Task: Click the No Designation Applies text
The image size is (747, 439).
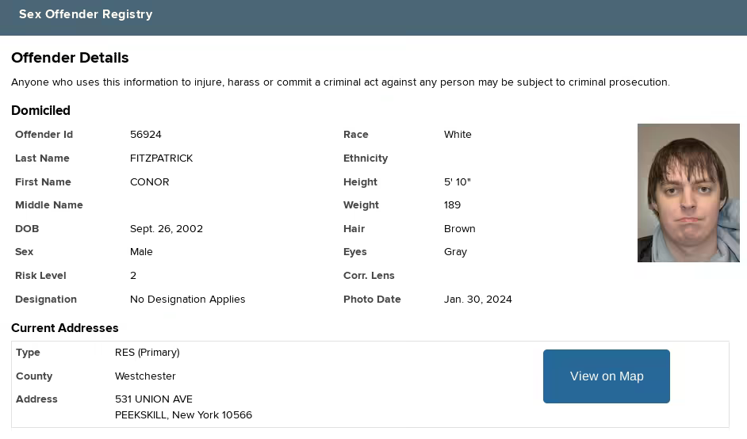Action: click(x=187, y=300)
